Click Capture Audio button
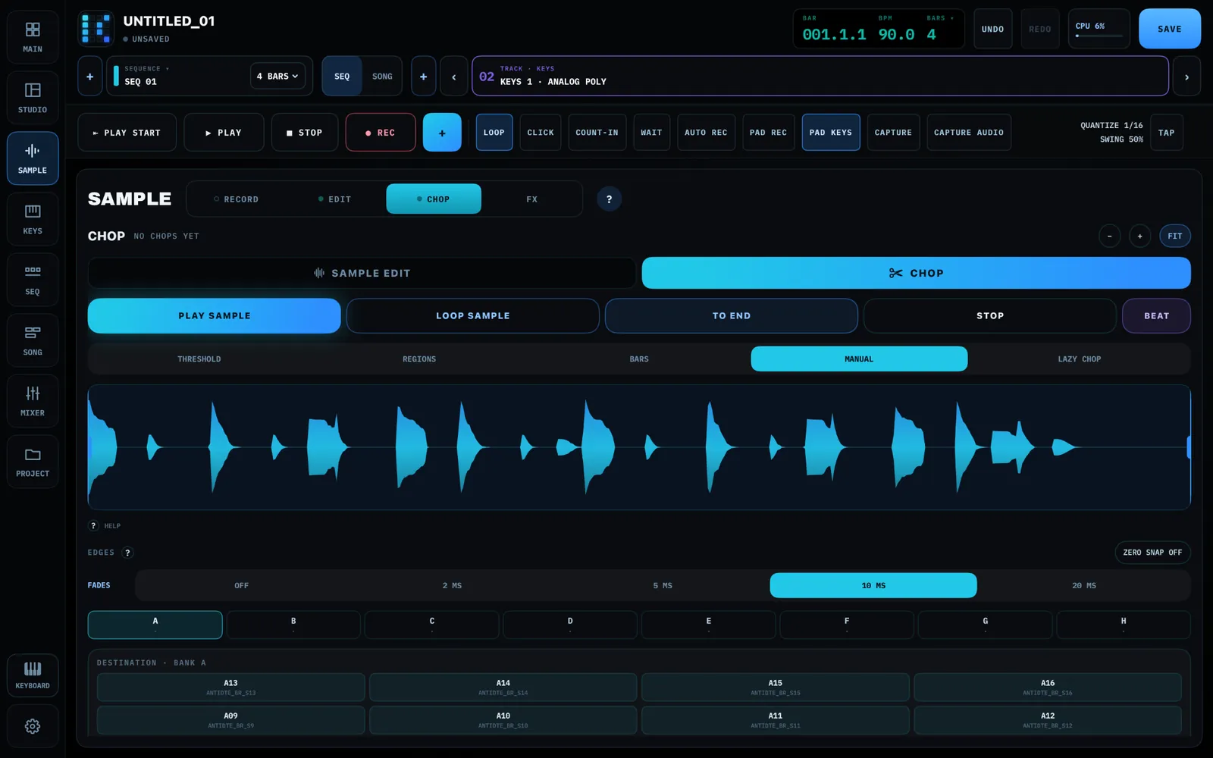The height and width of the screenshot is (758, 1213). (x=969, y=133)
